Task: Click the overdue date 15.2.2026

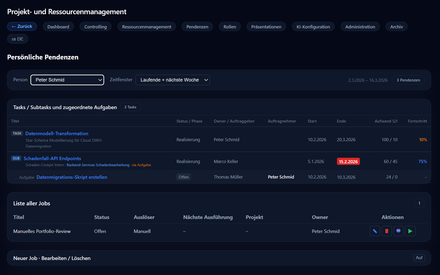Action: pyautogui.click(x=348, y=161)
